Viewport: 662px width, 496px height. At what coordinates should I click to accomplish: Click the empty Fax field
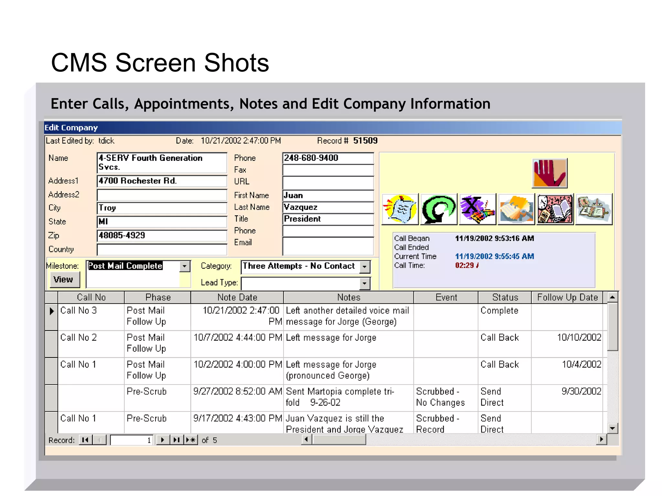click(328, 170)
